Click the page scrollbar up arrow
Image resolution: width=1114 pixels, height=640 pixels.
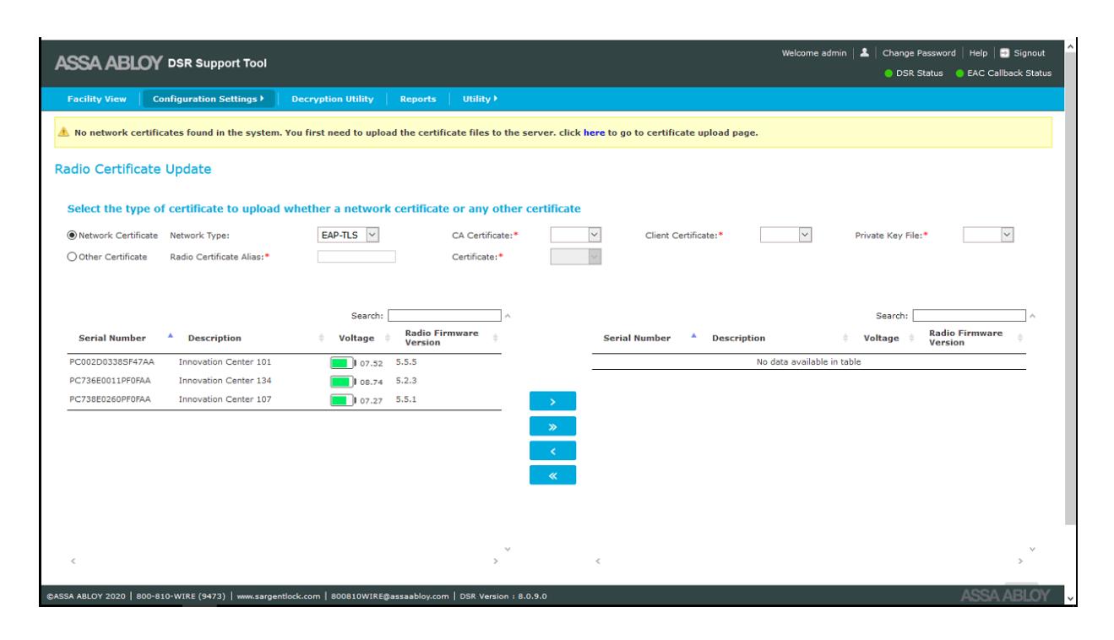click(x=1072, y=45)
